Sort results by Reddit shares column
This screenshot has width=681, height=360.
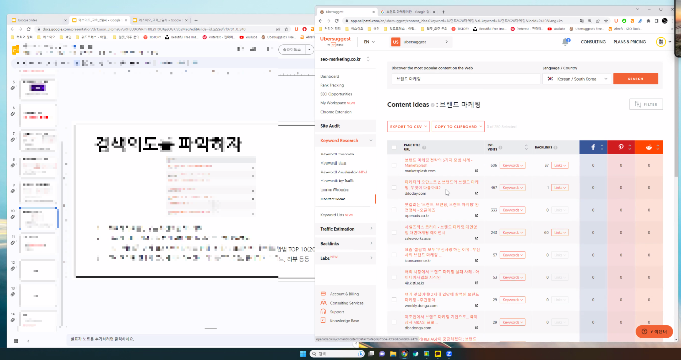click(x=658, y=147)
